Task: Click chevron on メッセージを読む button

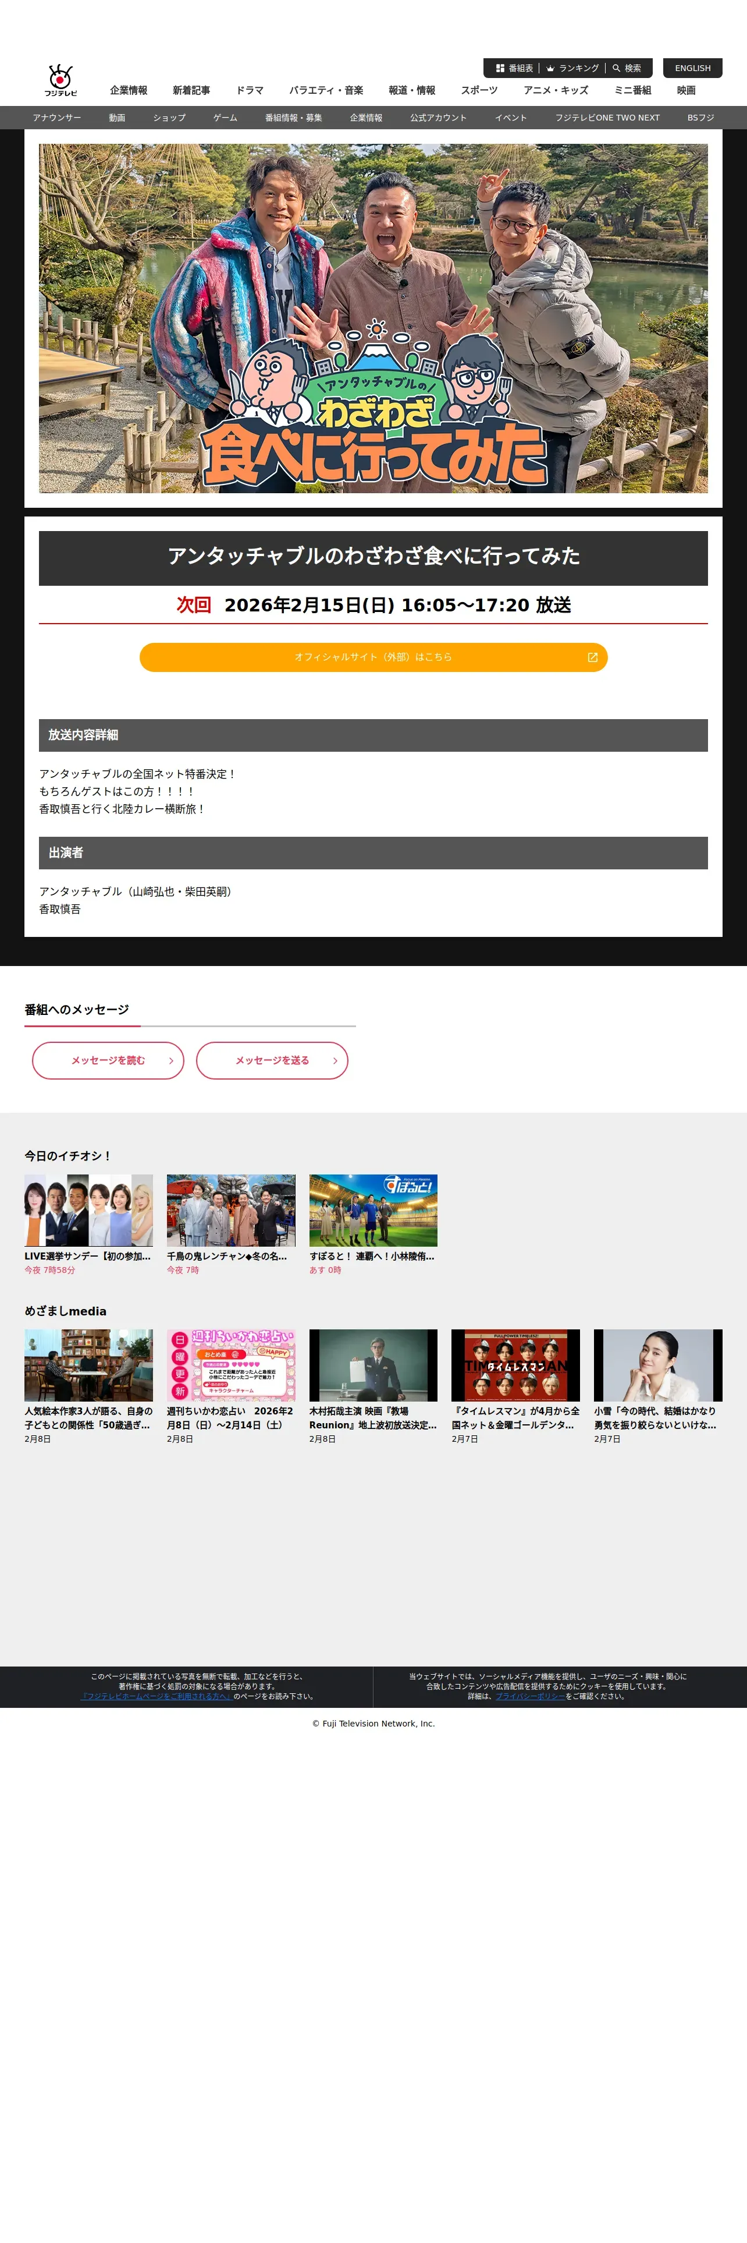Action: click(170, 1060)
